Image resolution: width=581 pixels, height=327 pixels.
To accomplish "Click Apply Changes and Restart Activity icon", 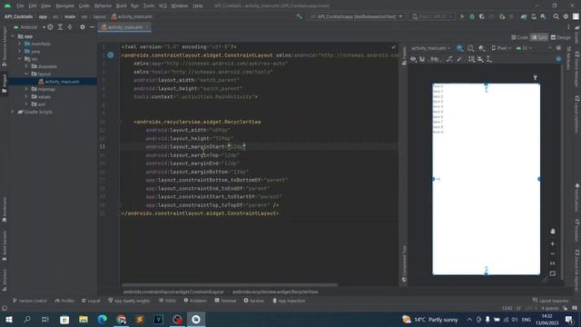I will (x=482, y=16).
